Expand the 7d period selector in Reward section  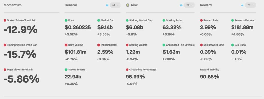(x=251, y=5)
